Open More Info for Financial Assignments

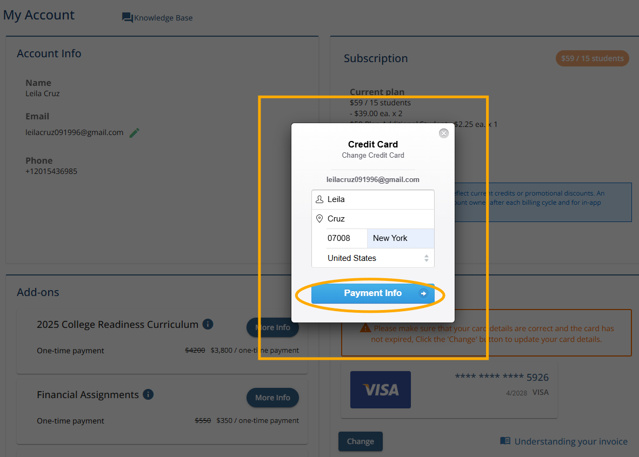click(x=272, y=398)
